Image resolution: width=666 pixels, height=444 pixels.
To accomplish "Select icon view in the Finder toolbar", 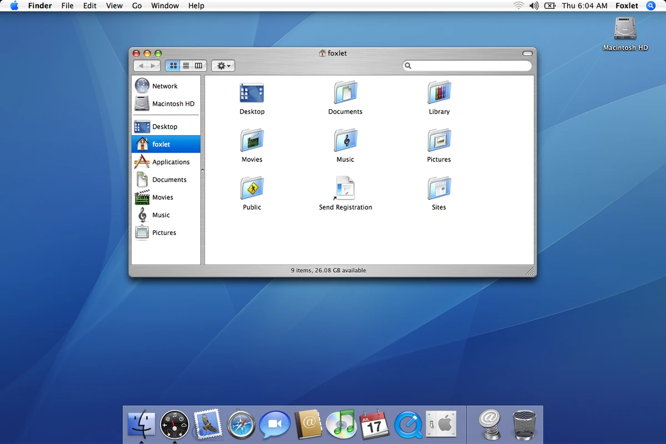I will (x=173, y=65).
